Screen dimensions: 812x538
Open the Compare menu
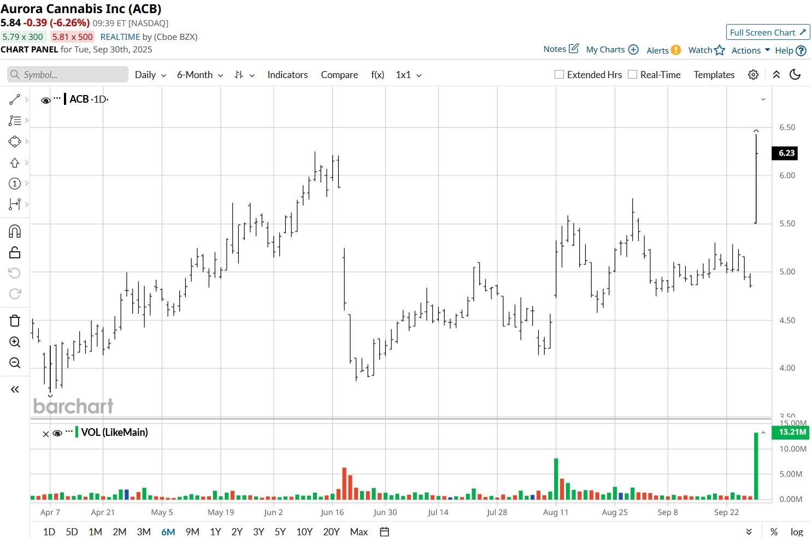tap(339, 75)
